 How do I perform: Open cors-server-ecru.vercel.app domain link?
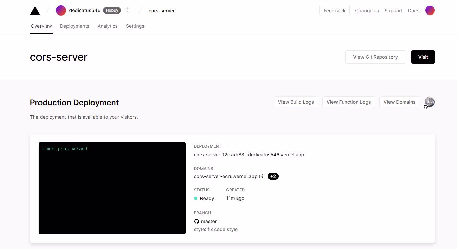[x=225, y=176]
